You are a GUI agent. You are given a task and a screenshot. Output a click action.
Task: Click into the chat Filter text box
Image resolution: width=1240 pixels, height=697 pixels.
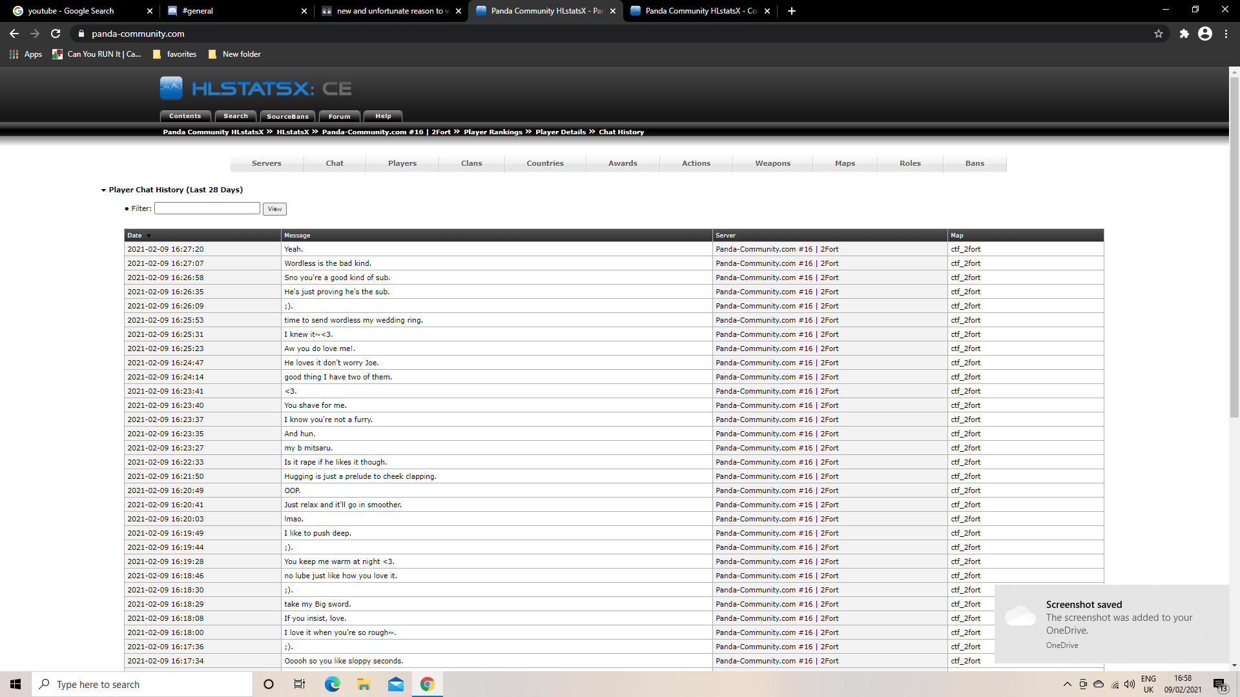[x=207, y=208]
